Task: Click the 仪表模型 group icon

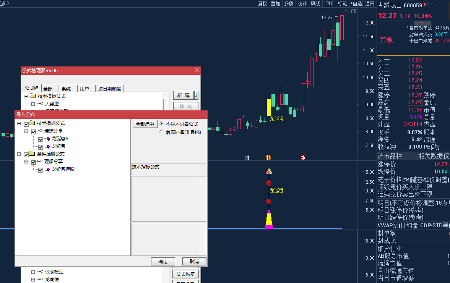Action: click(x=41, y=272)
